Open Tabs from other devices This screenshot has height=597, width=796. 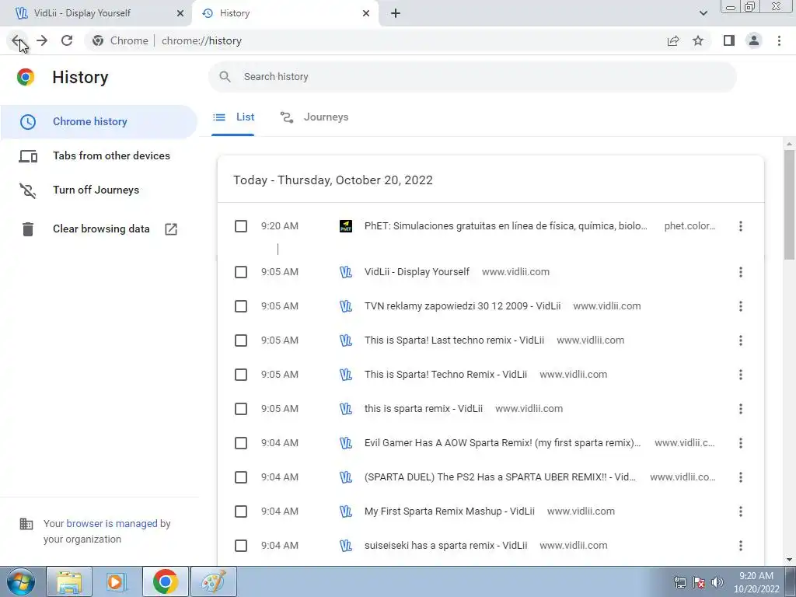click(99, 155)
